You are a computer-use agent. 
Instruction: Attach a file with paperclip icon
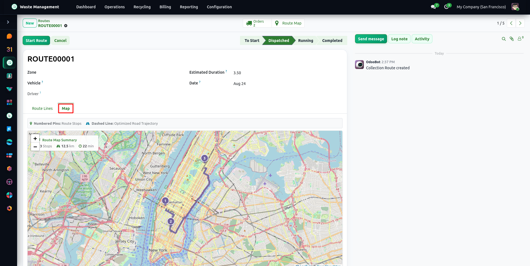512,39
